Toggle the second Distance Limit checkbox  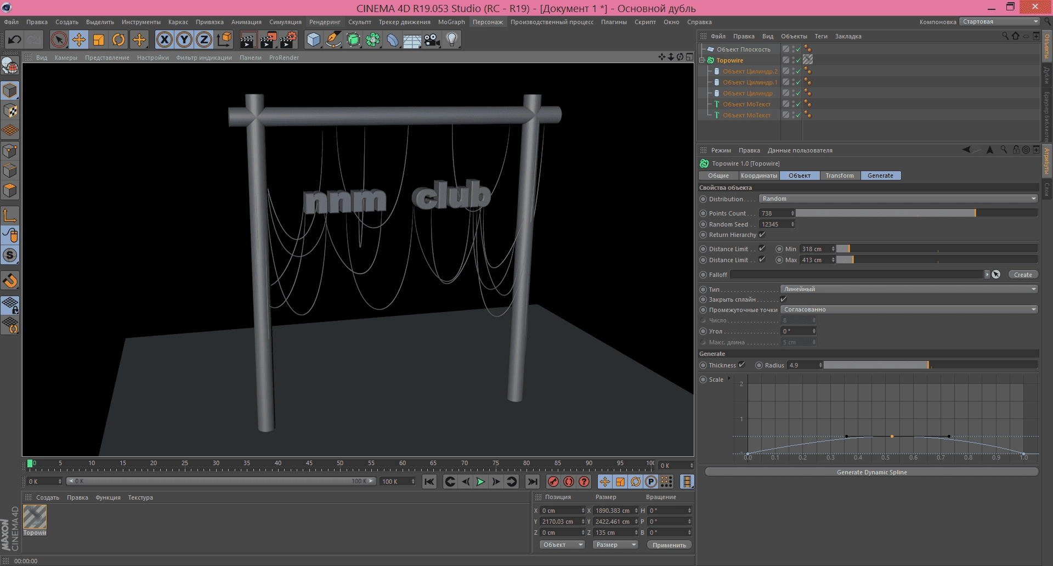(x=762, y=259)
